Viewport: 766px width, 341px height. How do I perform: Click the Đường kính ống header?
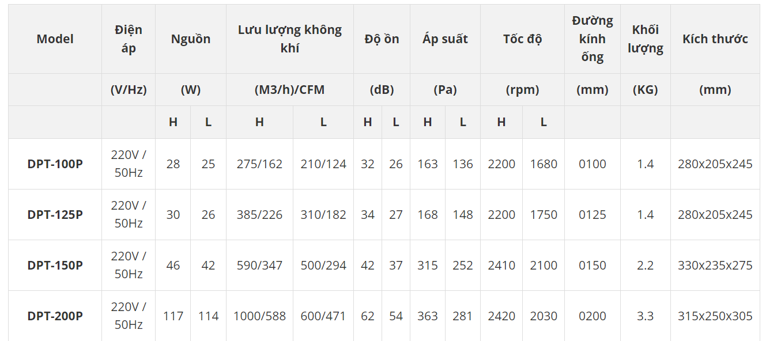593,39
